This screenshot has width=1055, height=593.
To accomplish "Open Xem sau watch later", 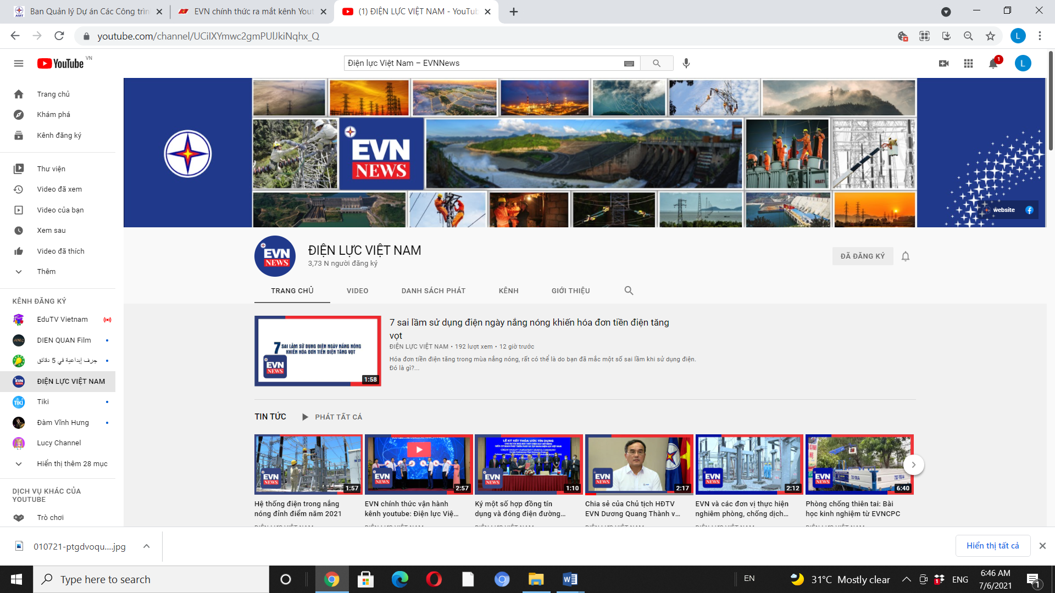I will (58, 231).
